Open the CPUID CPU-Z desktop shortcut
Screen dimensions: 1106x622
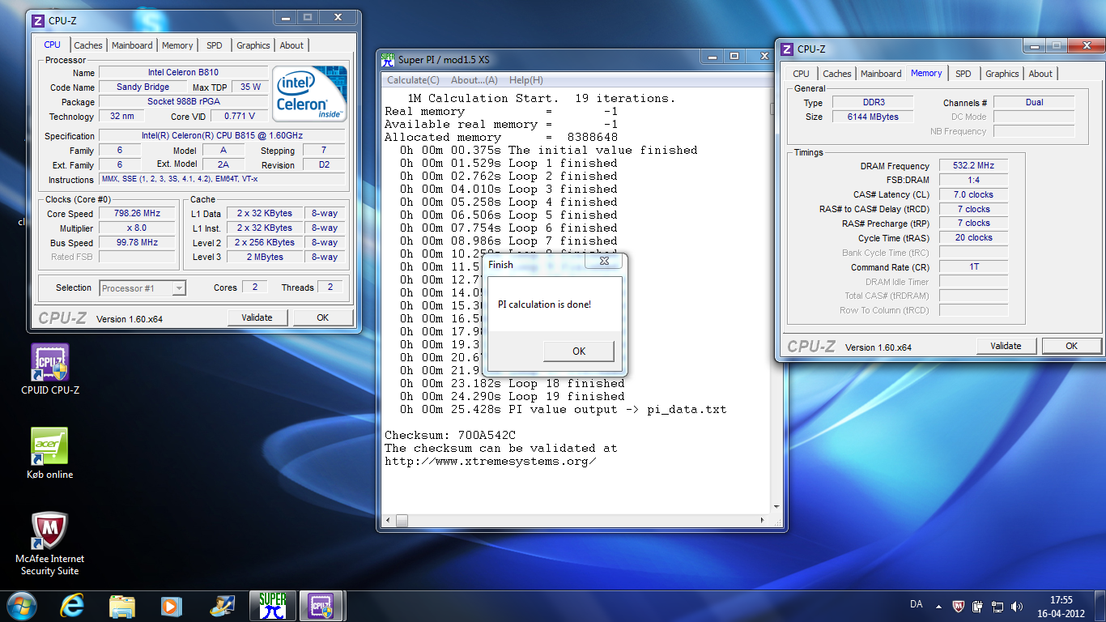pos(49,369)
